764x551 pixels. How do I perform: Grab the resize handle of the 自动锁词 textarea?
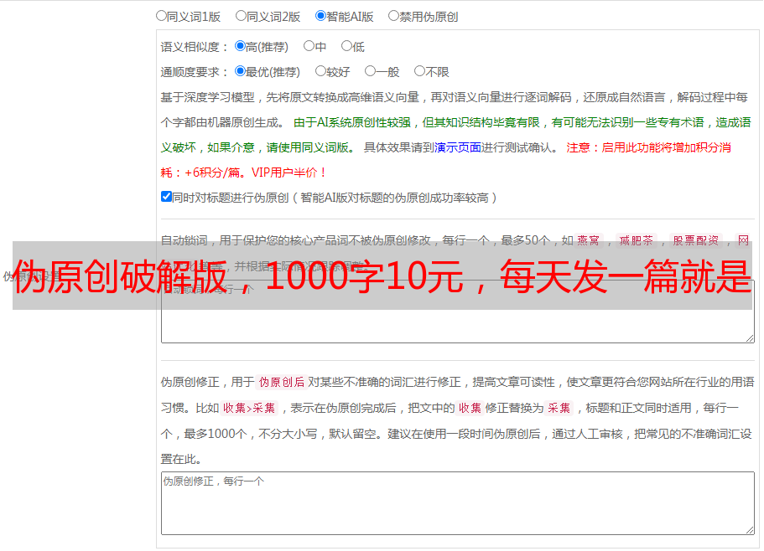(x=750, y=338)
